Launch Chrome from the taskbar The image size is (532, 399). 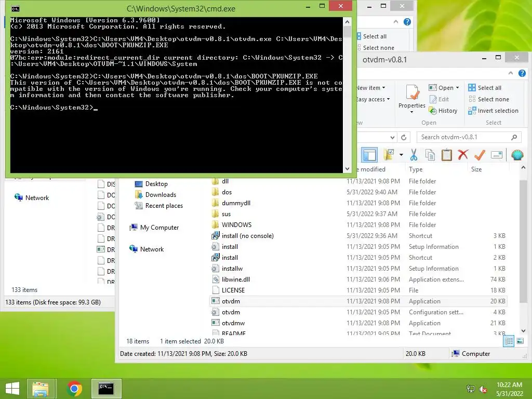(74, 389)
